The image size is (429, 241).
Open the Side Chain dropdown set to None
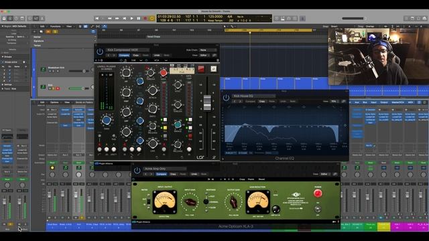(208, 50)
